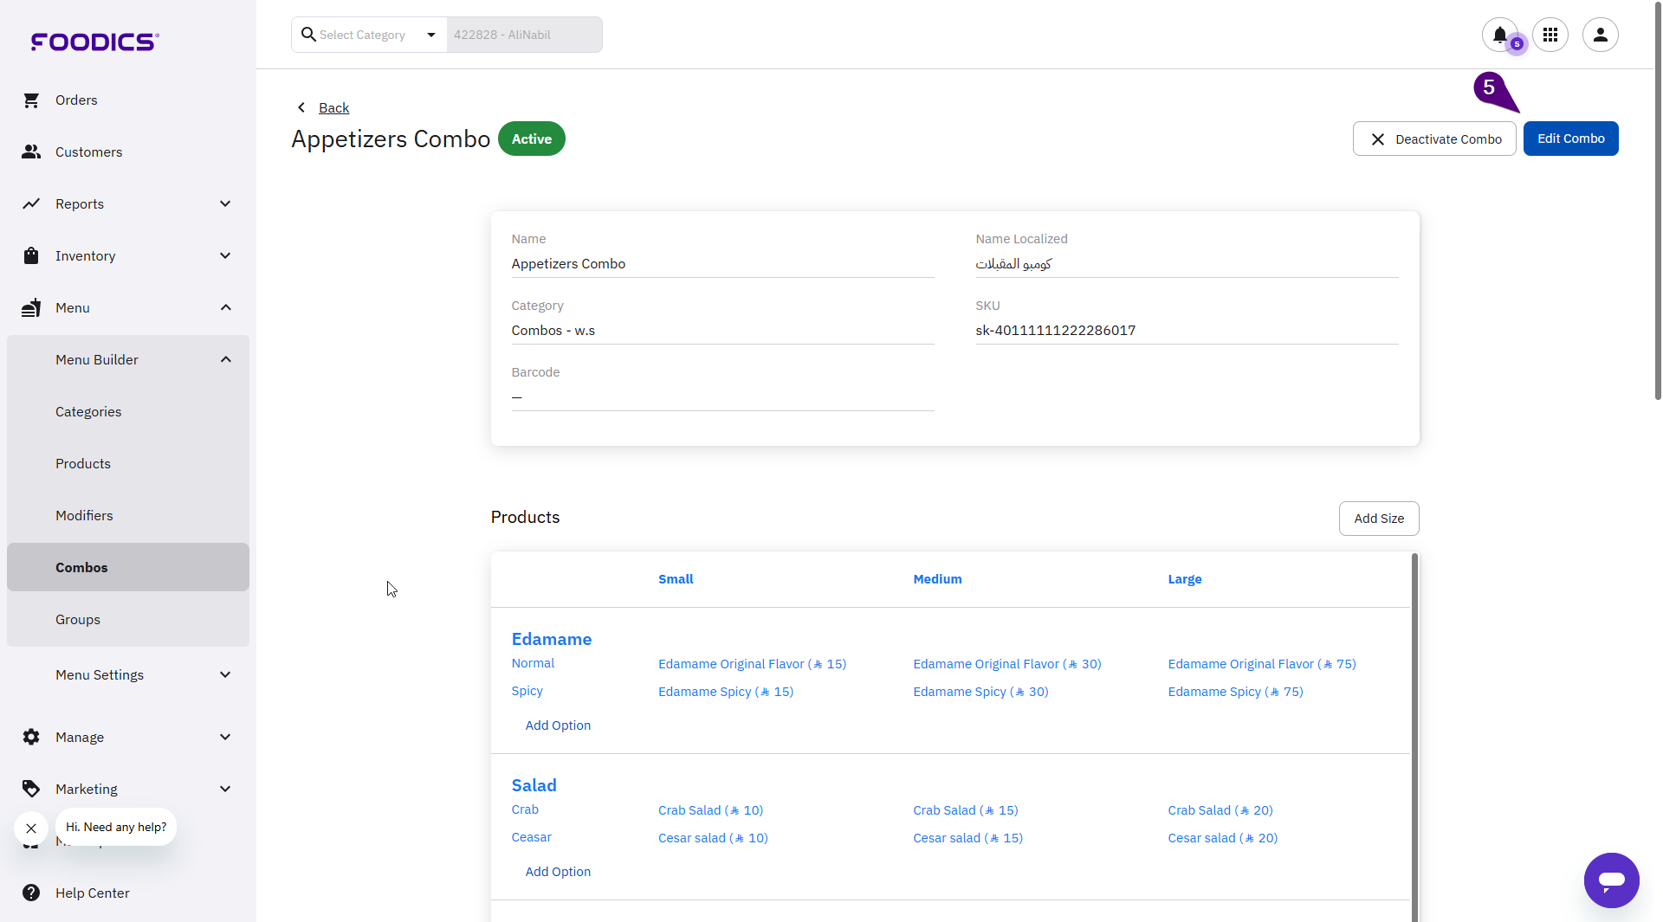This screenshot has height=922, width=1663.
Task: Click Add Option under Edamame
Action: coord(558,725)
